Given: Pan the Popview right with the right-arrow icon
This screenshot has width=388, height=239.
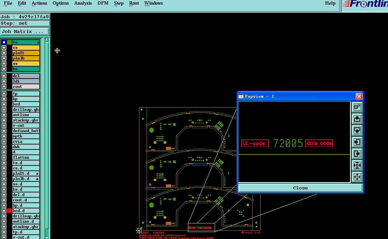Looking at the screenshot, I should point(357,153).
